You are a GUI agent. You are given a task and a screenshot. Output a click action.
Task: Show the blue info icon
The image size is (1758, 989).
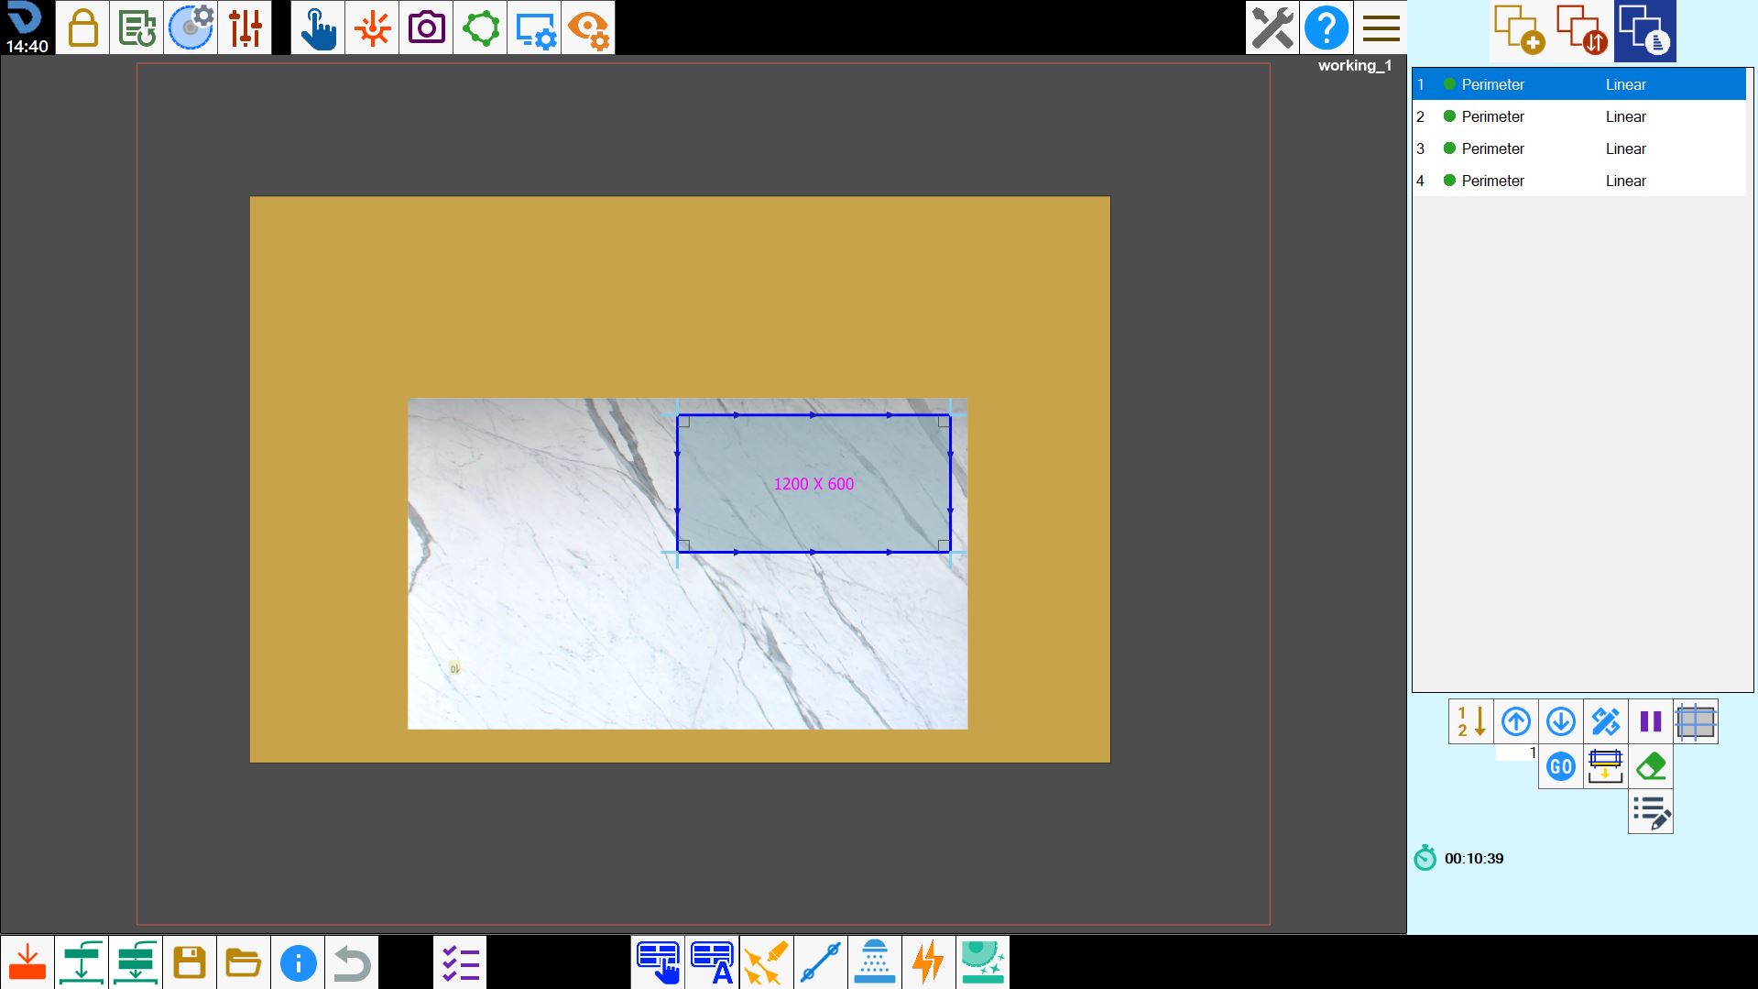pyautogui.click(x=298, y=962)
